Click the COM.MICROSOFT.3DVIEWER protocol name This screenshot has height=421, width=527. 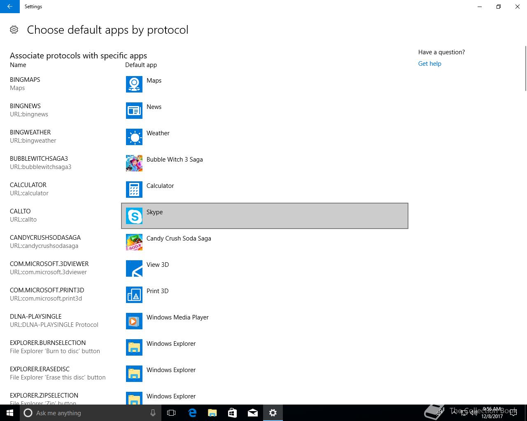49,264
